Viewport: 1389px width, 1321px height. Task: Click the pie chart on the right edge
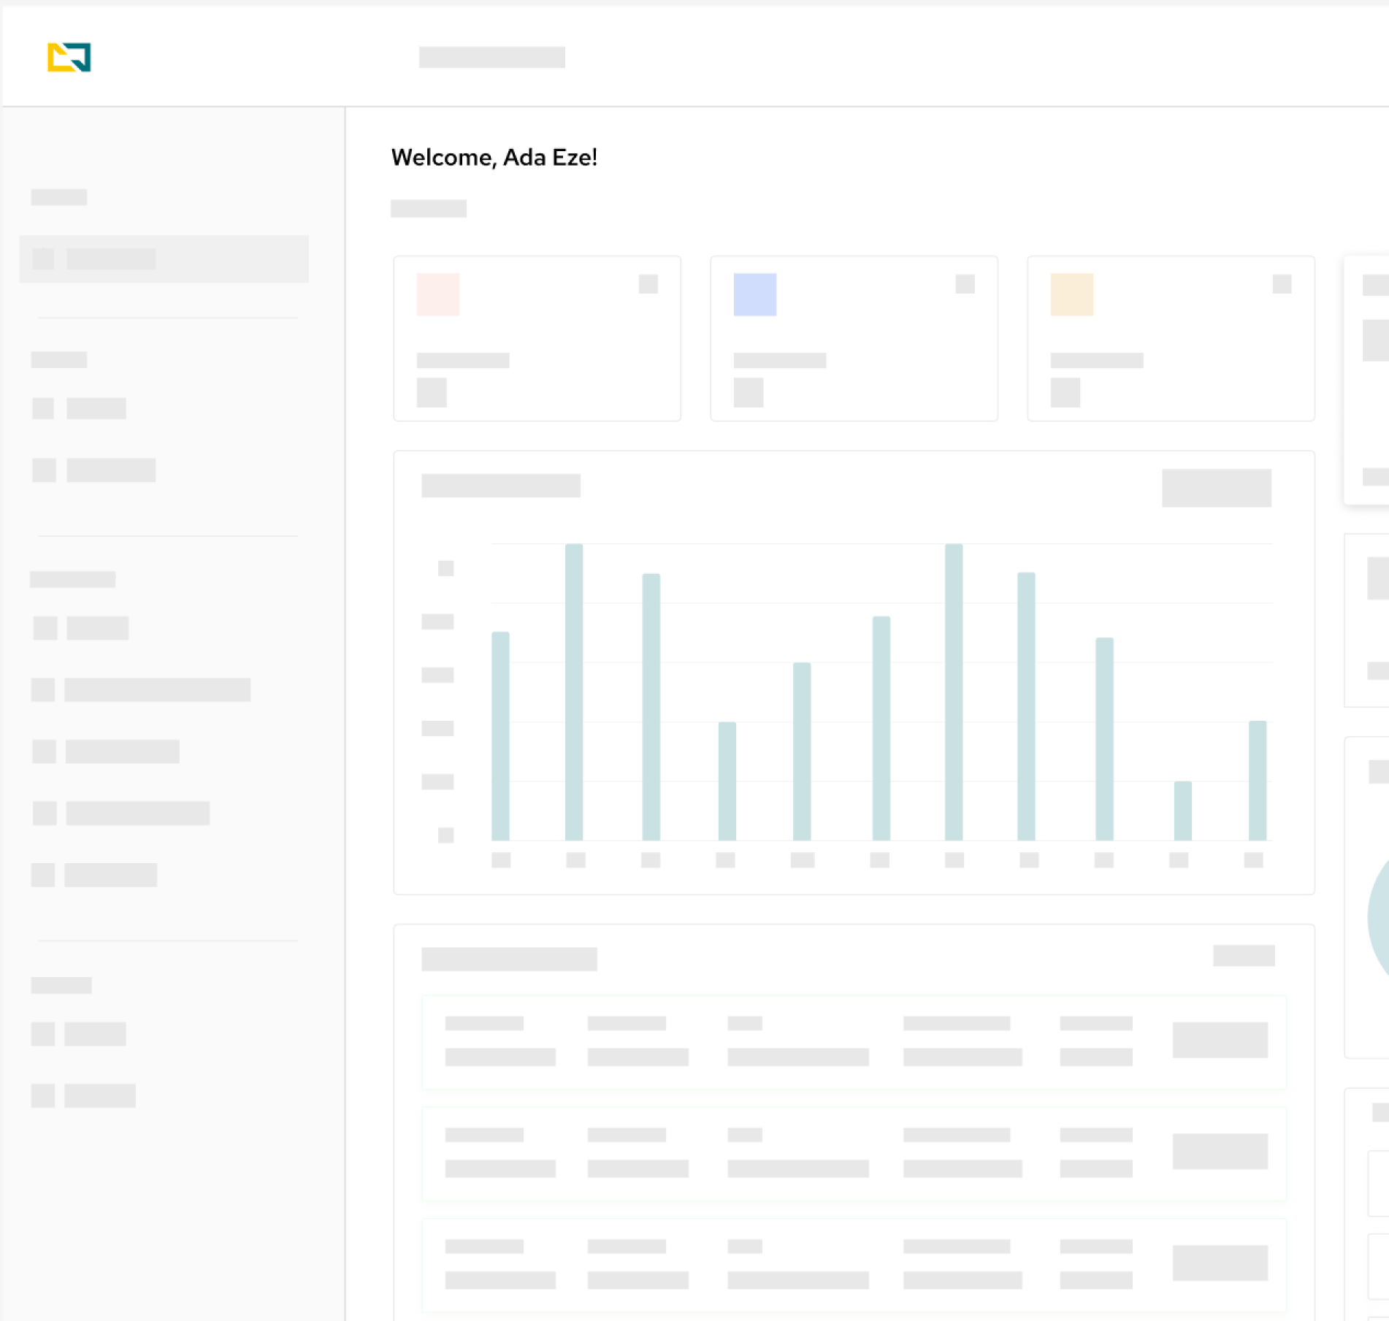[1380, 913]
